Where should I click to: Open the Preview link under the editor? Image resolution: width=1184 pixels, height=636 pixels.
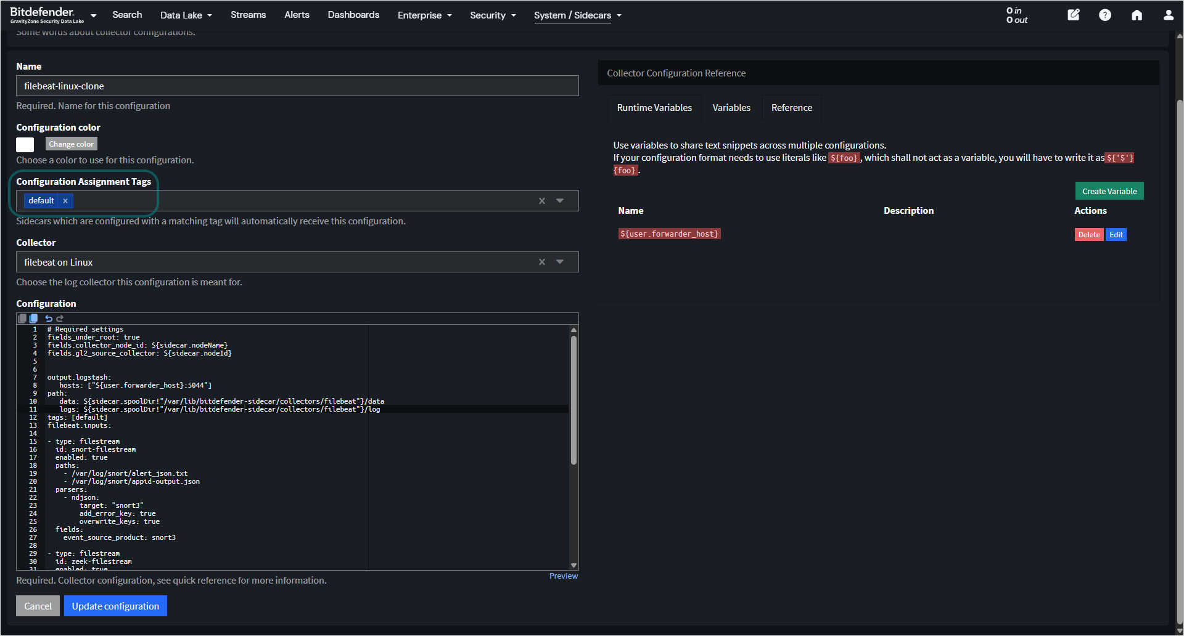[x=564, y=576]
